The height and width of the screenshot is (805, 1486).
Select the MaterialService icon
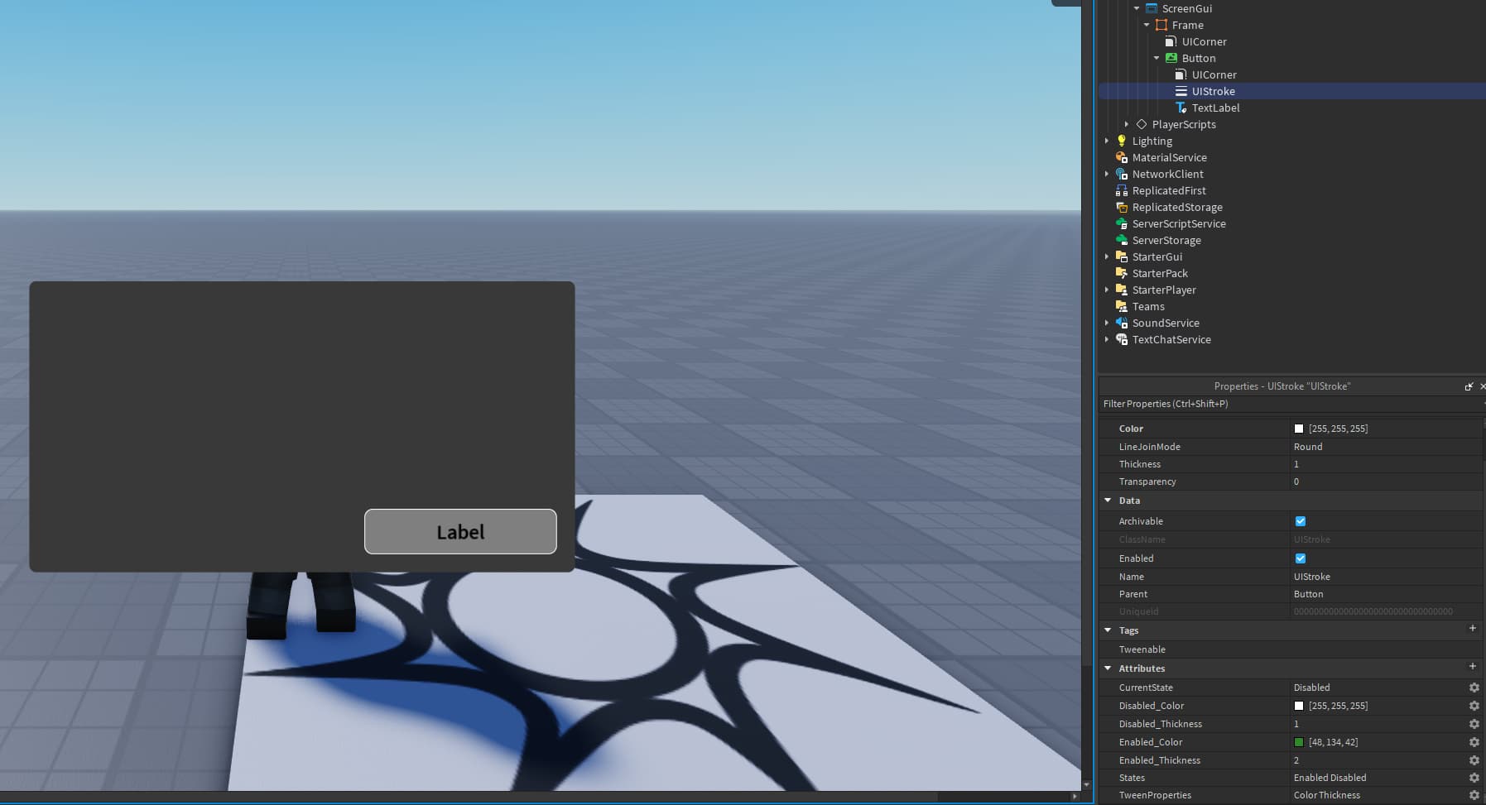point(1122,157)
